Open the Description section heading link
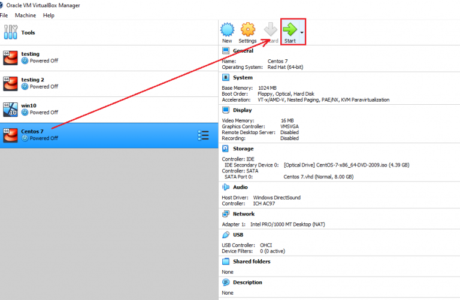This screenshot has height=300, width=460. click(247, 282)
